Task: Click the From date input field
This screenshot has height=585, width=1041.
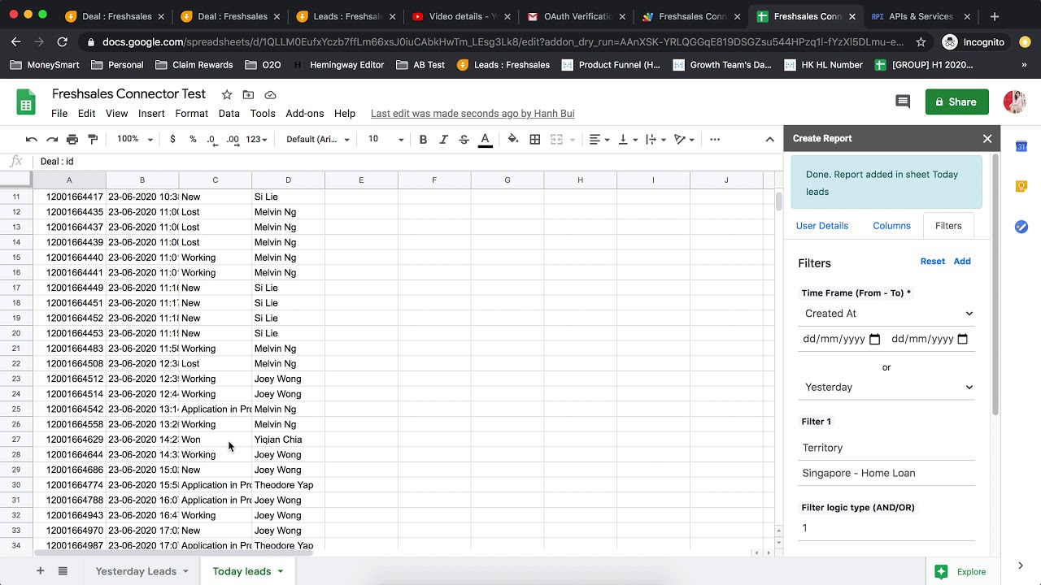Action: coord(842,340)
